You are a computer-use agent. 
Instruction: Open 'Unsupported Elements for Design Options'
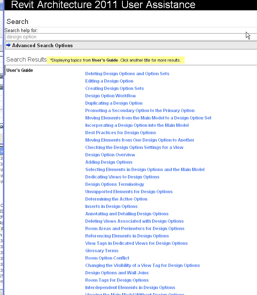tap(129, 191)
